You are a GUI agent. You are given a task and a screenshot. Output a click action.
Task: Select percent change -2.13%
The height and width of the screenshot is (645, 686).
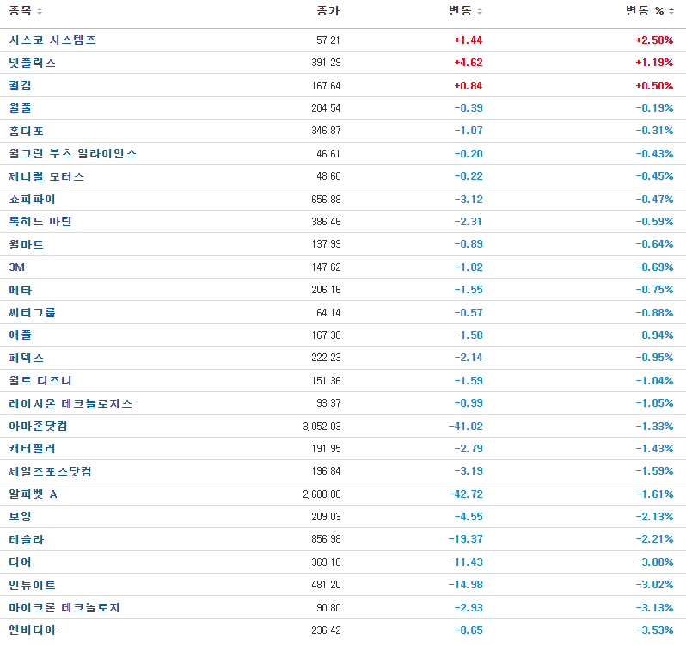654,516
